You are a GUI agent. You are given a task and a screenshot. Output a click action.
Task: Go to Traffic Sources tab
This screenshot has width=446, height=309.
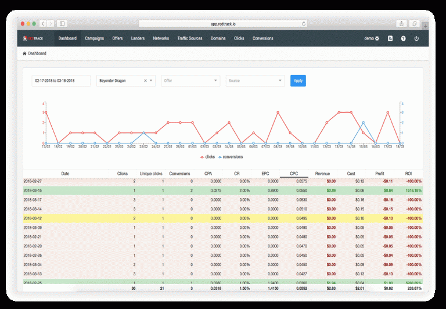tap(189, 38)
